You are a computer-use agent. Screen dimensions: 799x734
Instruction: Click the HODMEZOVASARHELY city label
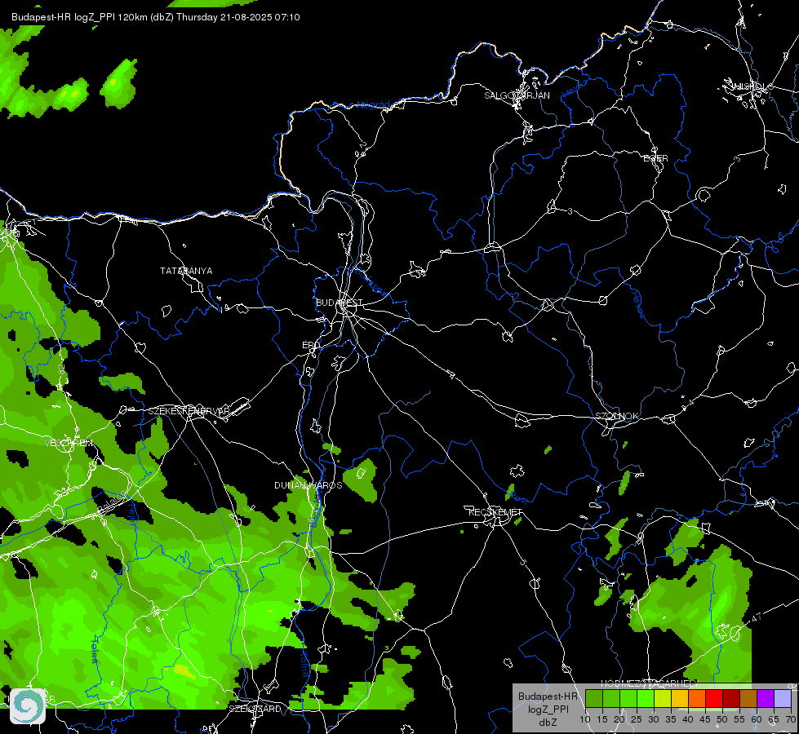pyautogui.click(x=650, y=683)
